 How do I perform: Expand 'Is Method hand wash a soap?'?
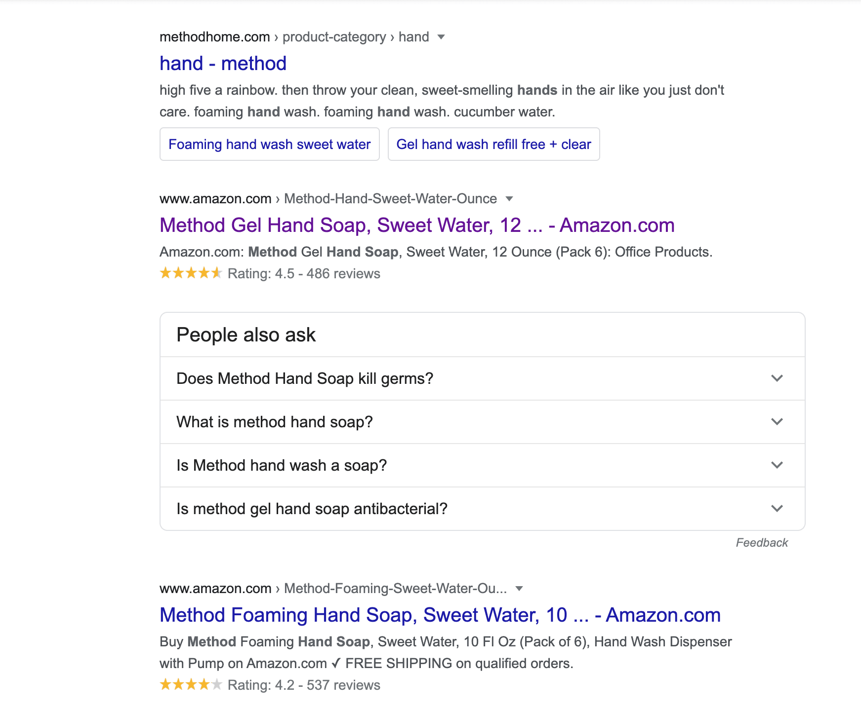pos(483,465)
